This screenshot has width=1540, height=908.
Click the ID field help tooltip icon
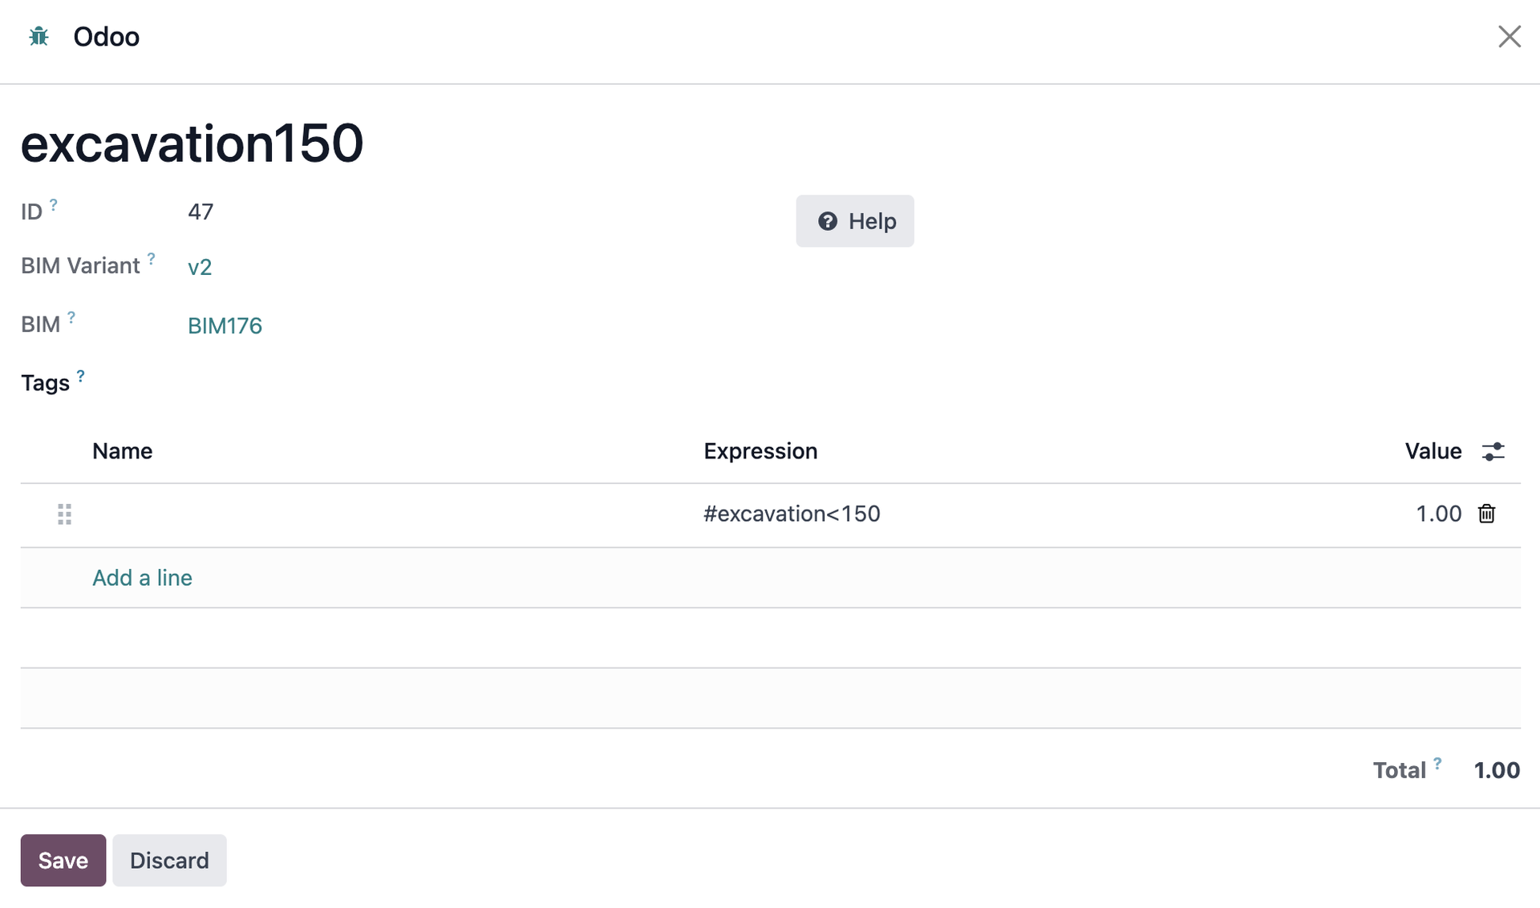click(54, 204)
